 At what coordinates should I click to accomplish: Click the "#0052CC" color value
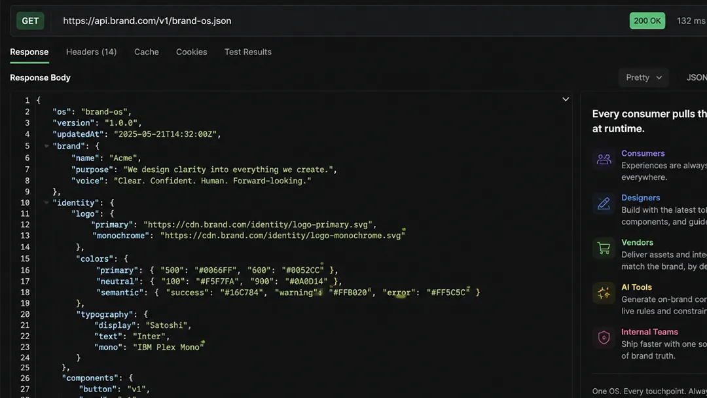click(x=303, y=270)
